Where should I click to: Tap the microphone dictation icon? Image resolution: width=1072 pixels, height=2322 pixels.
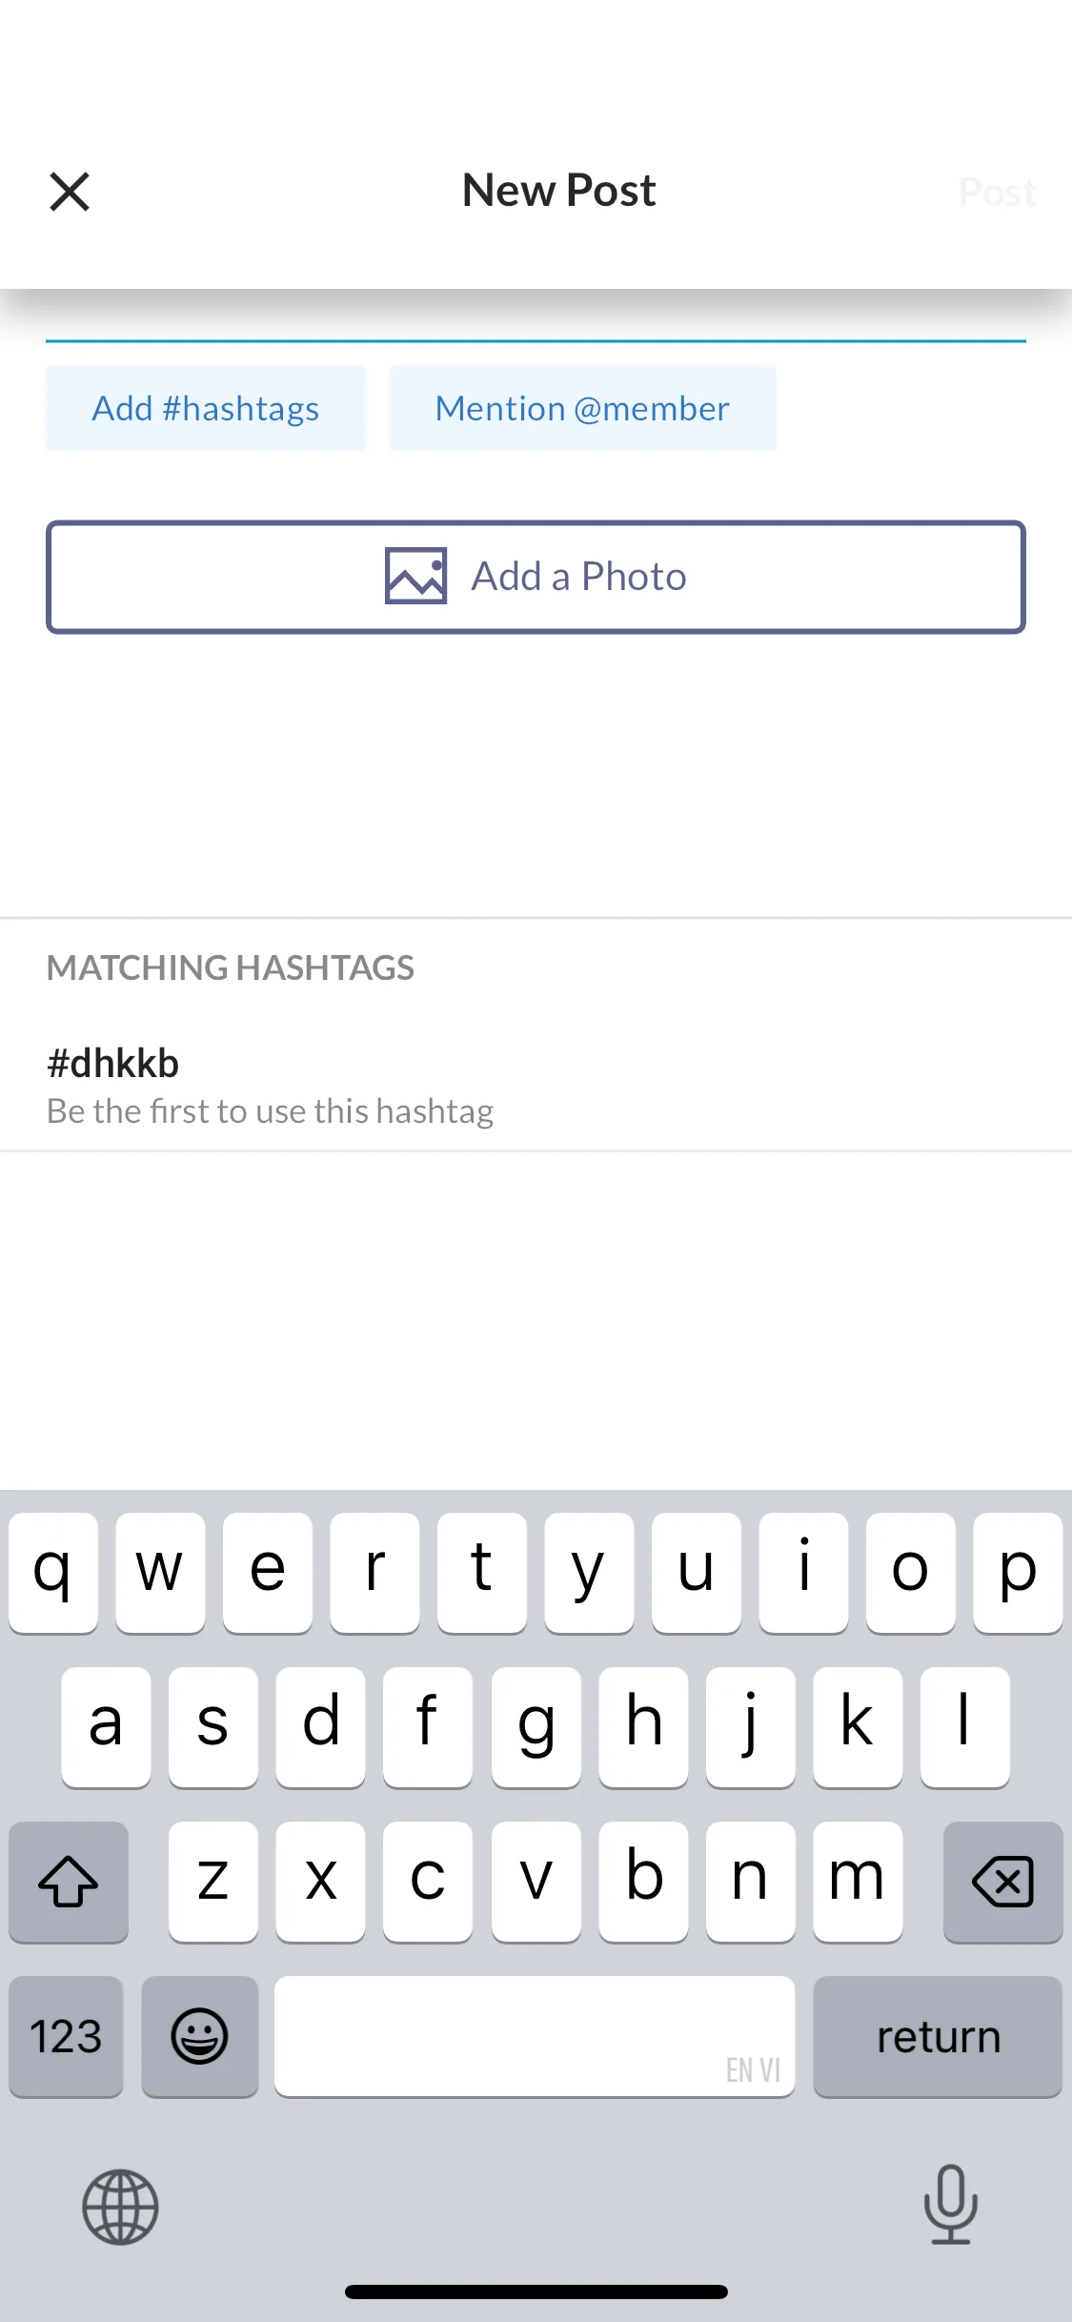pyautogui.click(x=950, y=2205)
